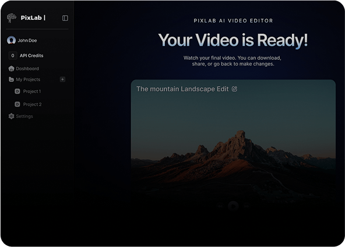Image resolution: width=345 pixels, height=247 pixels.
Task: Edit the video title pencil icon
Action: (x=234, y=89)
